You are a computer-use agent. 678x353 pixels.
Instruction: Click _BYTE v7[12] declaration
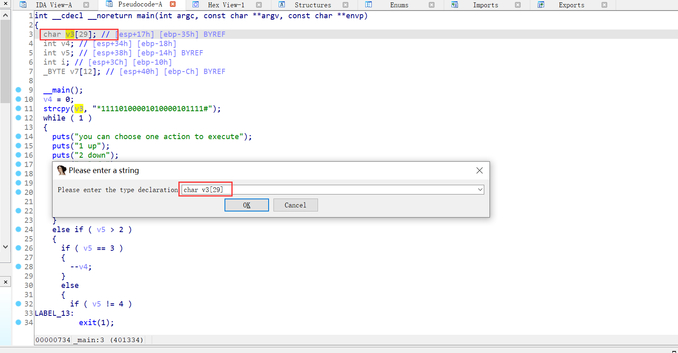72,72
